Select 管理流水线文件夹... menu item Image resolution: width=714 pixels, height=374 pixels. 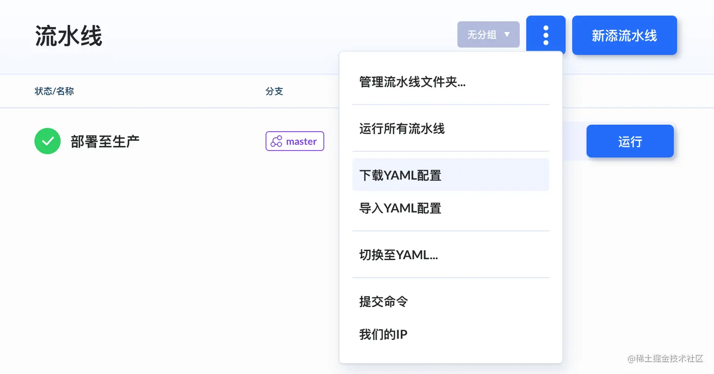click(451, 82)
